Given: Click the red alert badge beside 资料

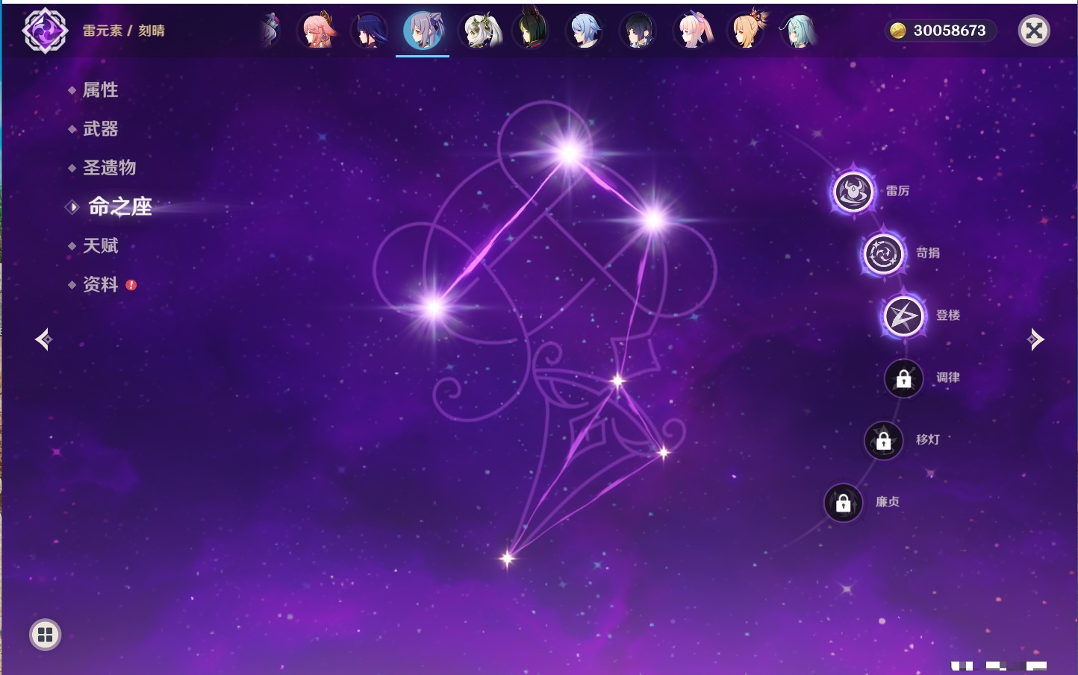Looking at the screenshot, I should tap(131, 285).
